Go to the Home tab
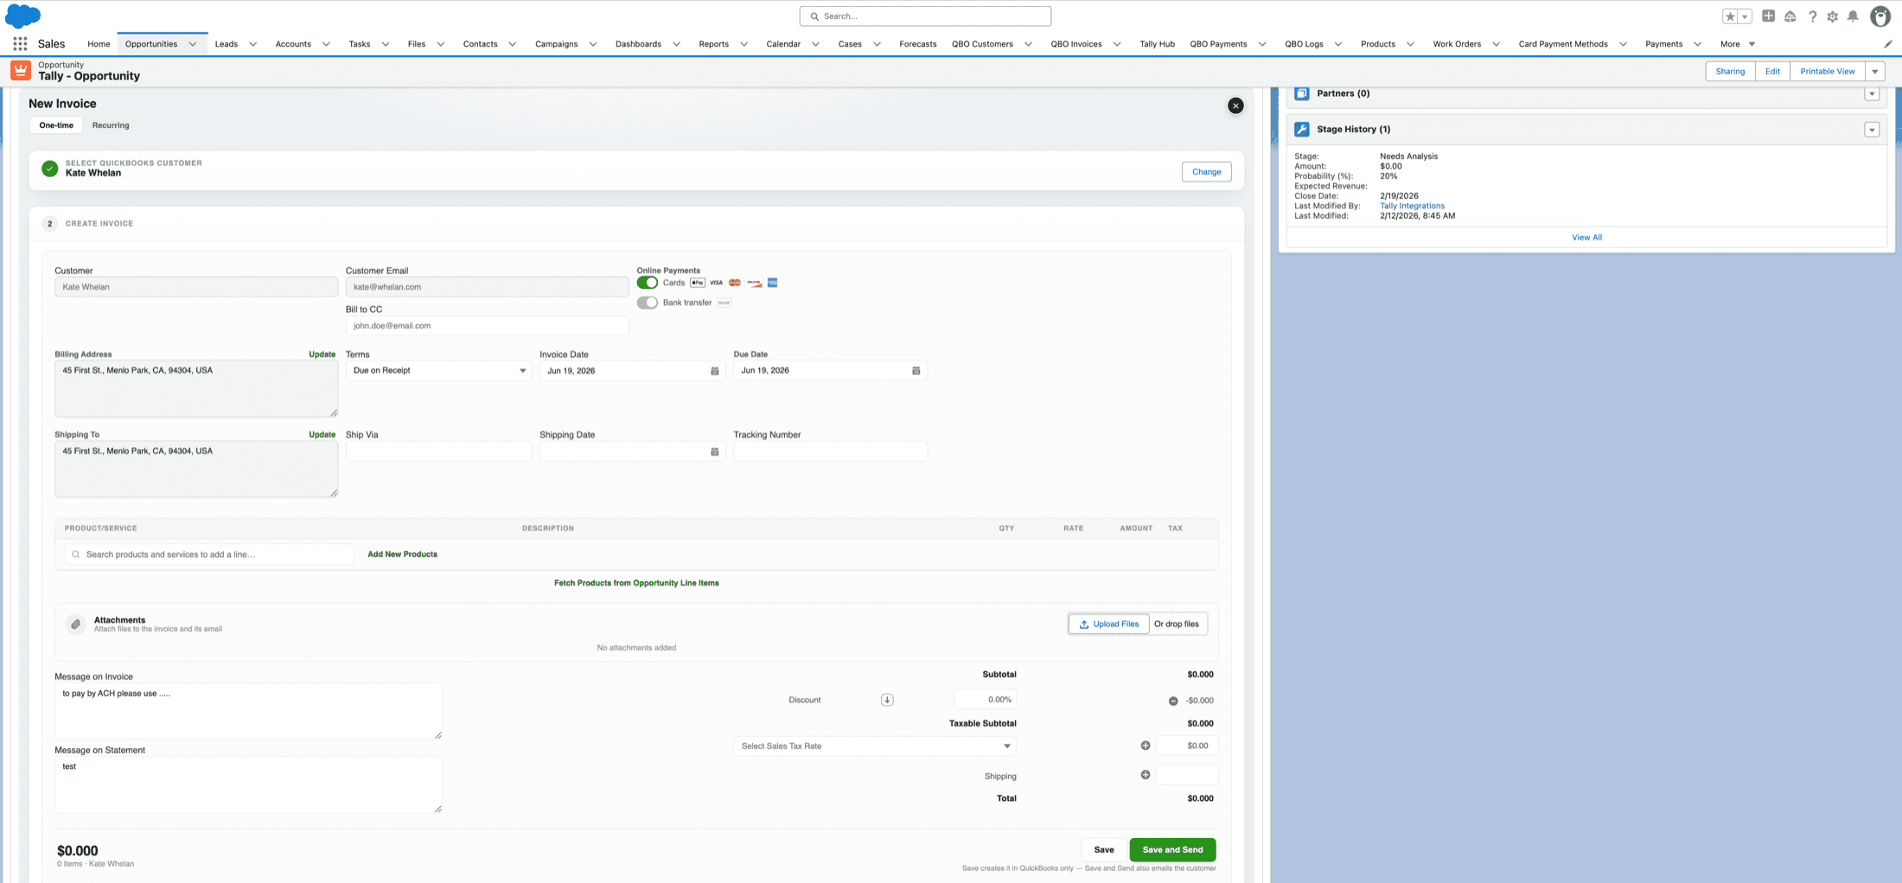Screen dimensions: 1902x883 coord(99,44)
